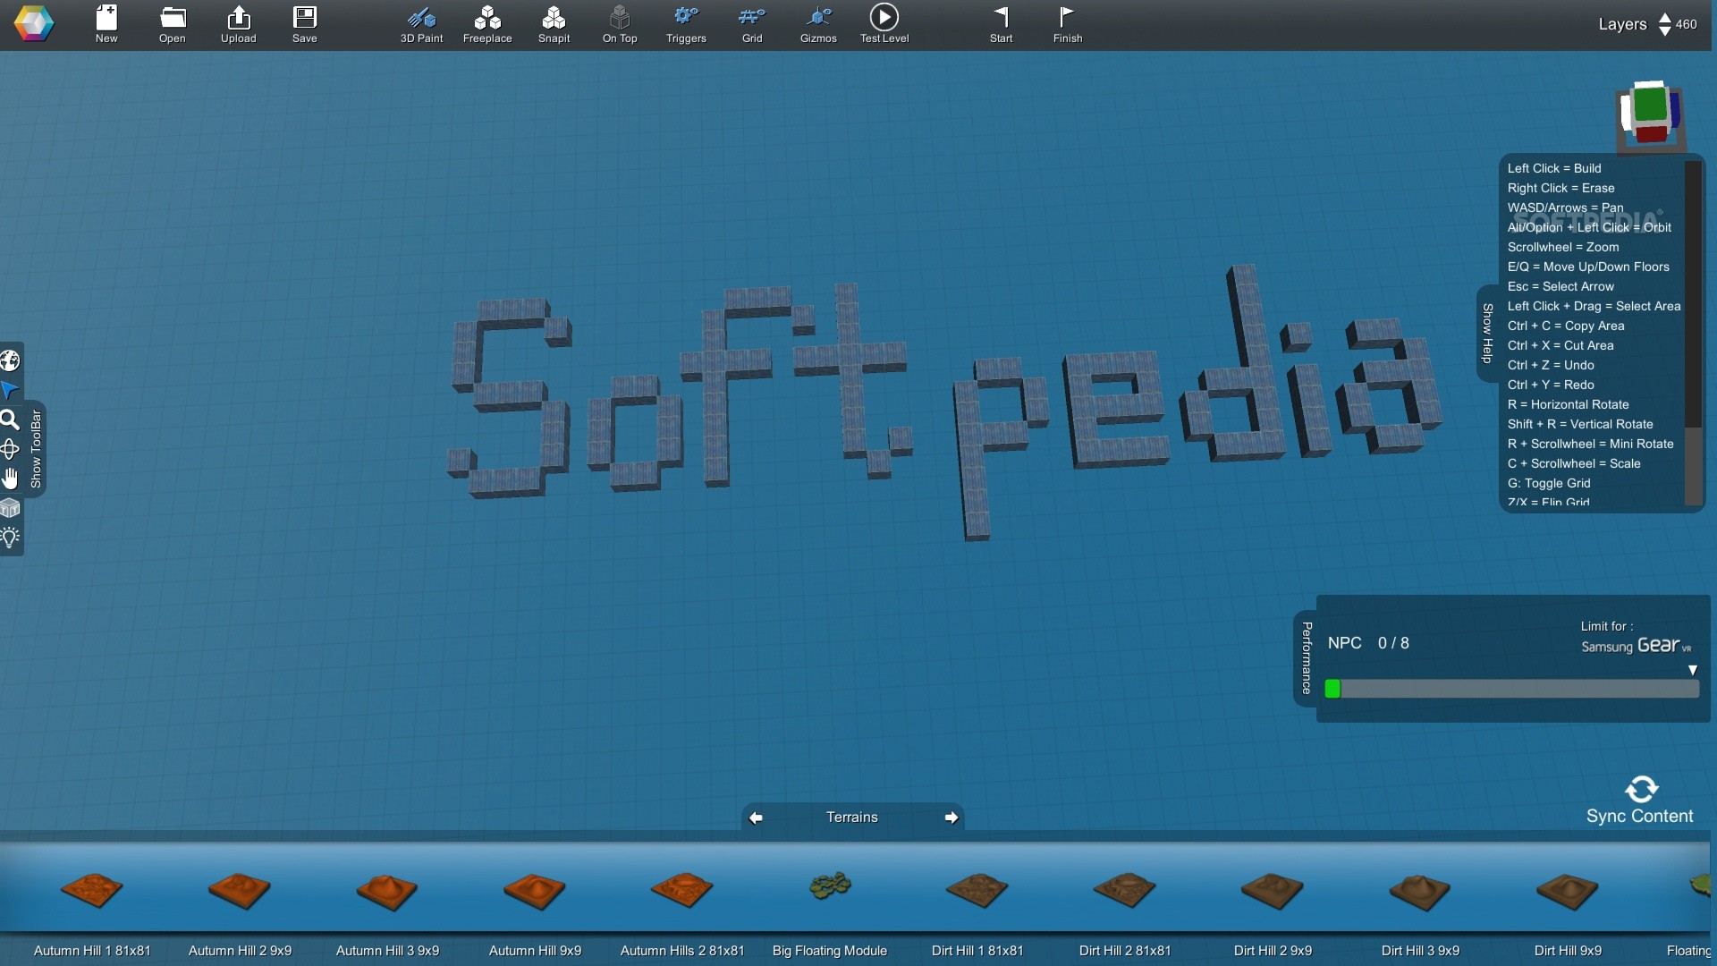Click the light bulb icon
This screenshot has width=1717, height=966.
(x=10, y=538)
